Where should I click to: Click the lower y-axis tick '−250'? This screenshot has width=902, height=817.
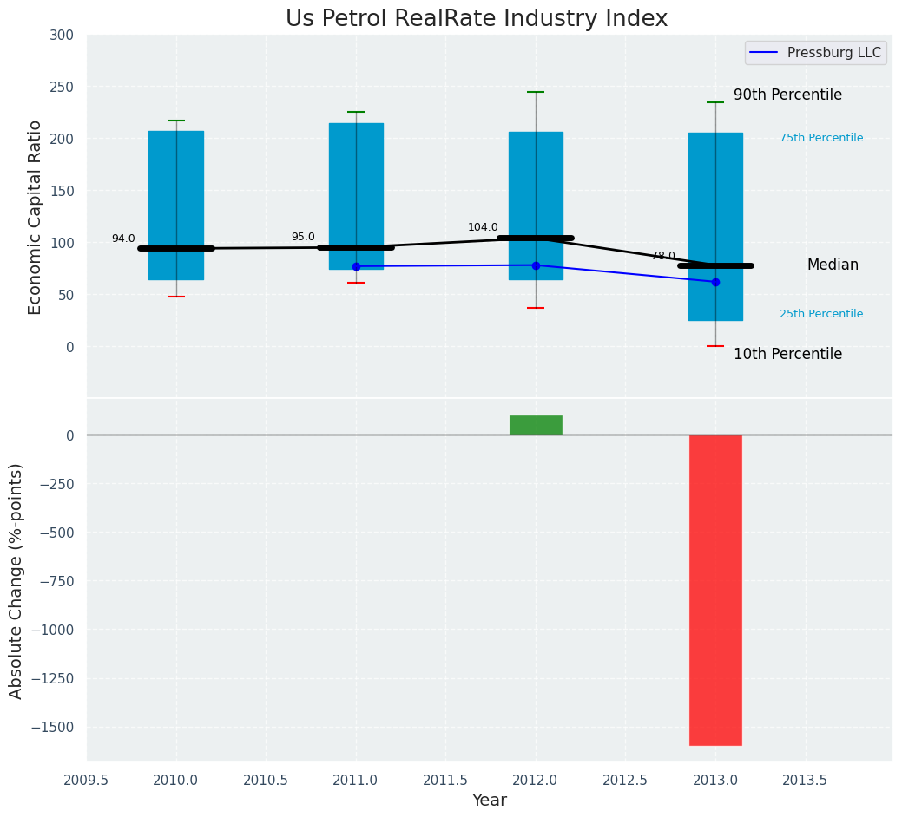(x=56, y=484)
